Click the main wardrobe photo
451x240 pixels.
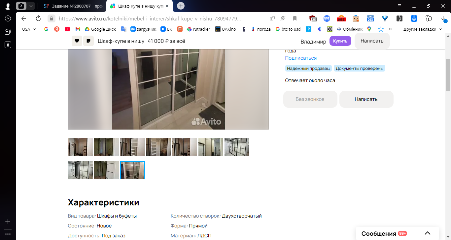click(168, 89)
